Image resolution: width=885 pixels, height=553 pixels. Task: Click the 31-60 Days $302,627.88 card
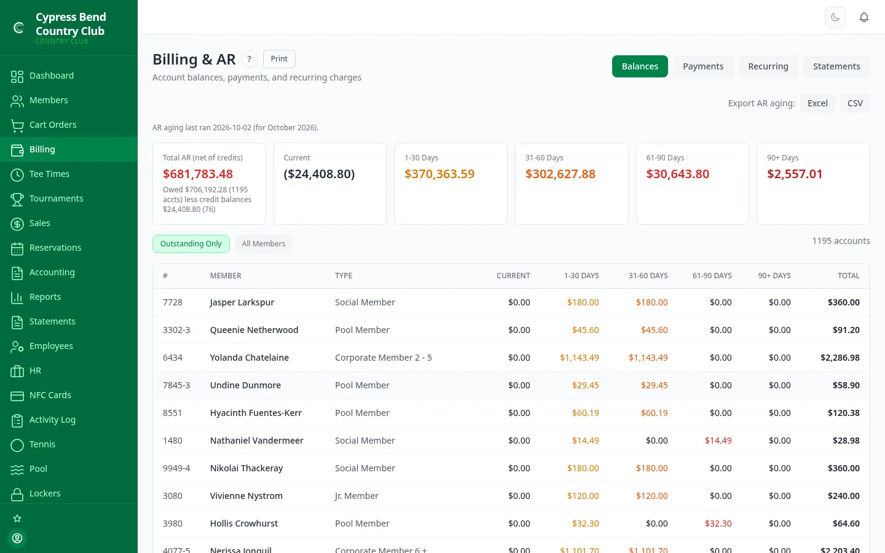point(572,184)
